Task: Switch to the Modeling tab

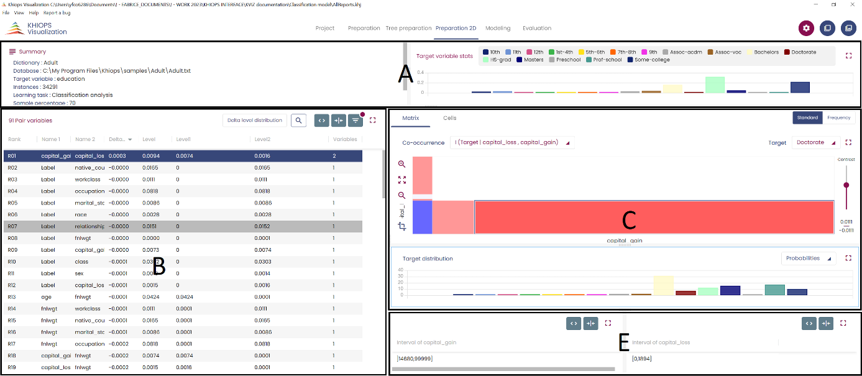Action: [x=498, y=28]
